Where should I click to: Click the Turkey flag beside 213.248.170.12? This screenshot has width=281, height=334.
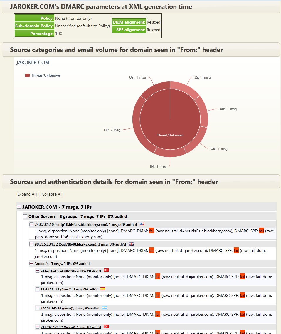pyautogui.click(x=106, y=327)
